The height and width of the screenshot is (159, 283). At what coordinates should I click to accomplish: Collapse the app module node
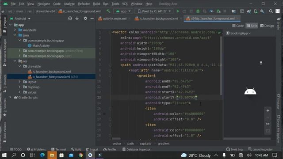pos(11,25)
